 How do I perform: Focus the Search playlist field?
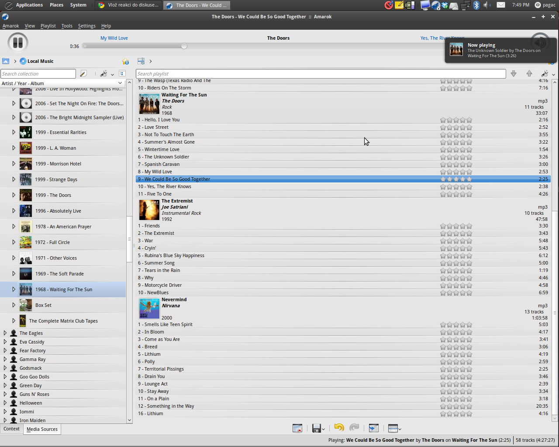coord(321,74)
